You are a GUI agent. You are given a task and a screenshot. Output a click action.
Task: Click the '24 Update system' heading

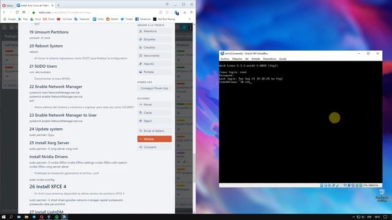click(46, 129)
